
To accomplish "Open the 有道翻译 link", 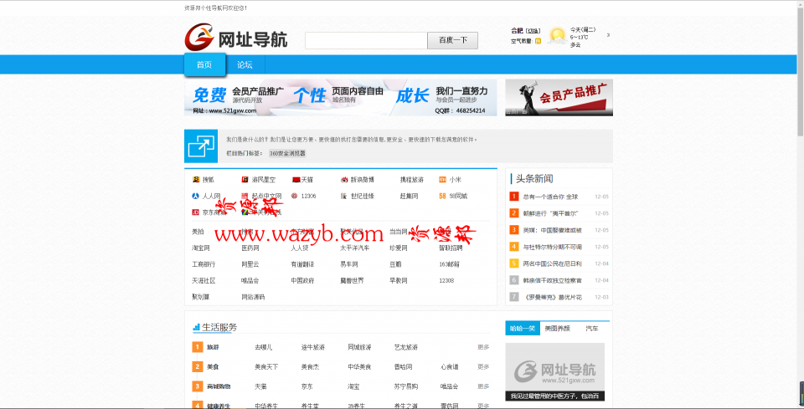I will pyautogui.click(x=302, y=264).
